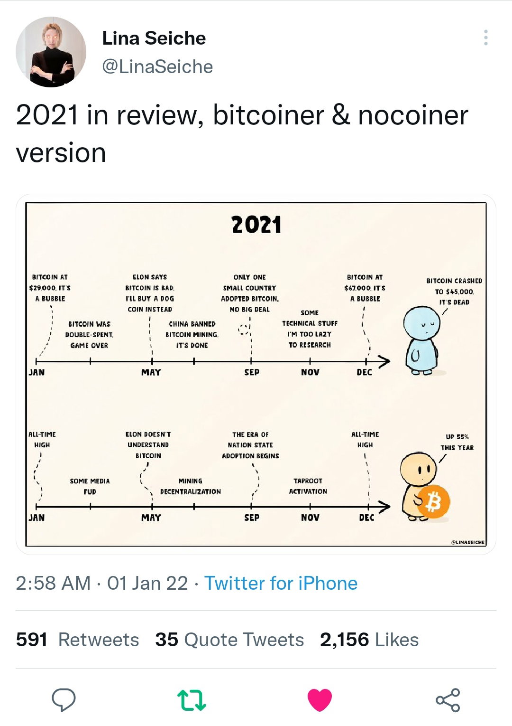Tap the bottom timeline MAY marker
The height and width of the screenshot is (726, 512).
[x=151, y=518]
